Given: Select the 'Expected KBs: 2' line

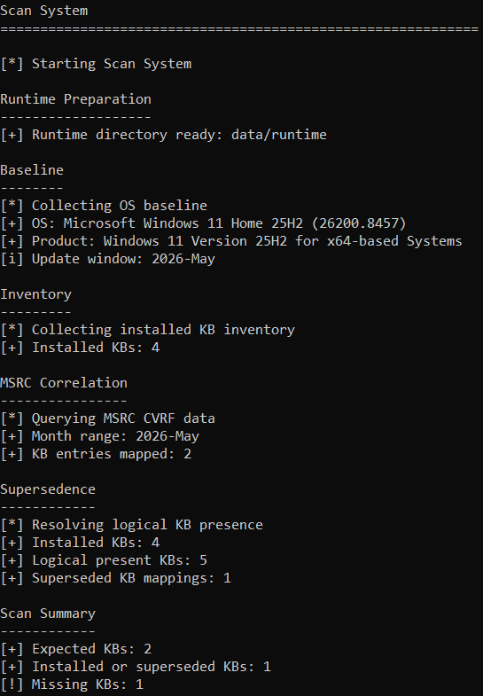Looking at the screenshot, I should coord(76,649).
